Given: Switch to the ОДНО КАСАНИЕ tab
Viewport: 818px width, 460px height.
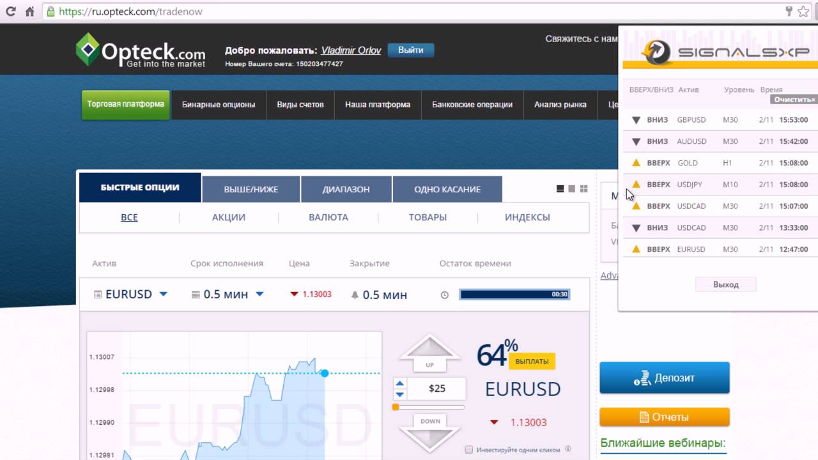Looking at the screenshot, I should tap(447, 189).
